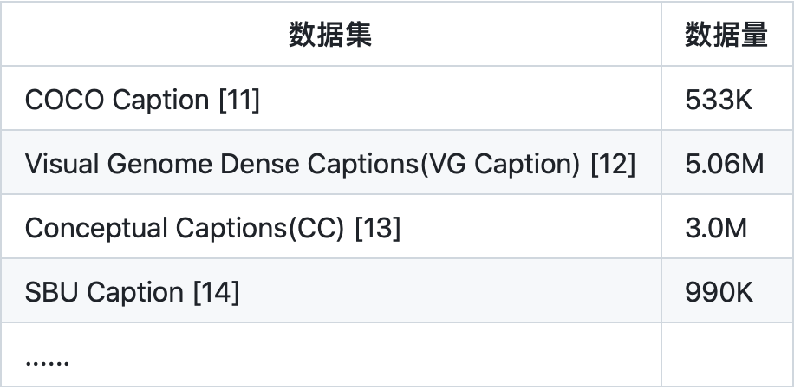The image size is (794, 390).
Task: Click the SBU Caption dataset name
Action: coord(104,292)
